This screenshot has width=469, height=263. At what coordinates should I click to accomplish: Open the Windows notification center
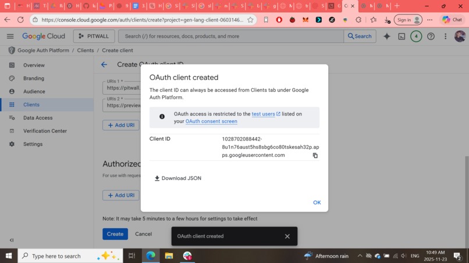coord(457,256)
